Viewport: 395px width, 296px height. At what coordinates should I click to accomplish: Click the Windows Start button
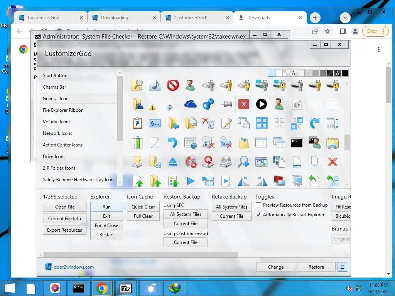(x=9, y=288)
